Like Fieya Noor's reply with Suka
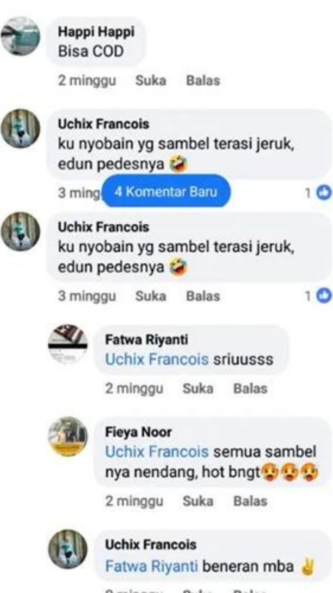This screenshot has width=333, height=593. pyautogui.click(x=198, y=501)
